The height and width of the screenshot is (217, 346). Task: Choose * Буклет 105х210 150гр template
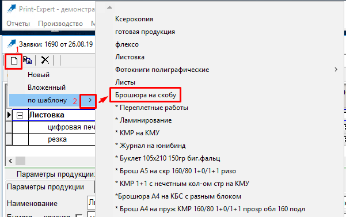[x=168, y=158]
